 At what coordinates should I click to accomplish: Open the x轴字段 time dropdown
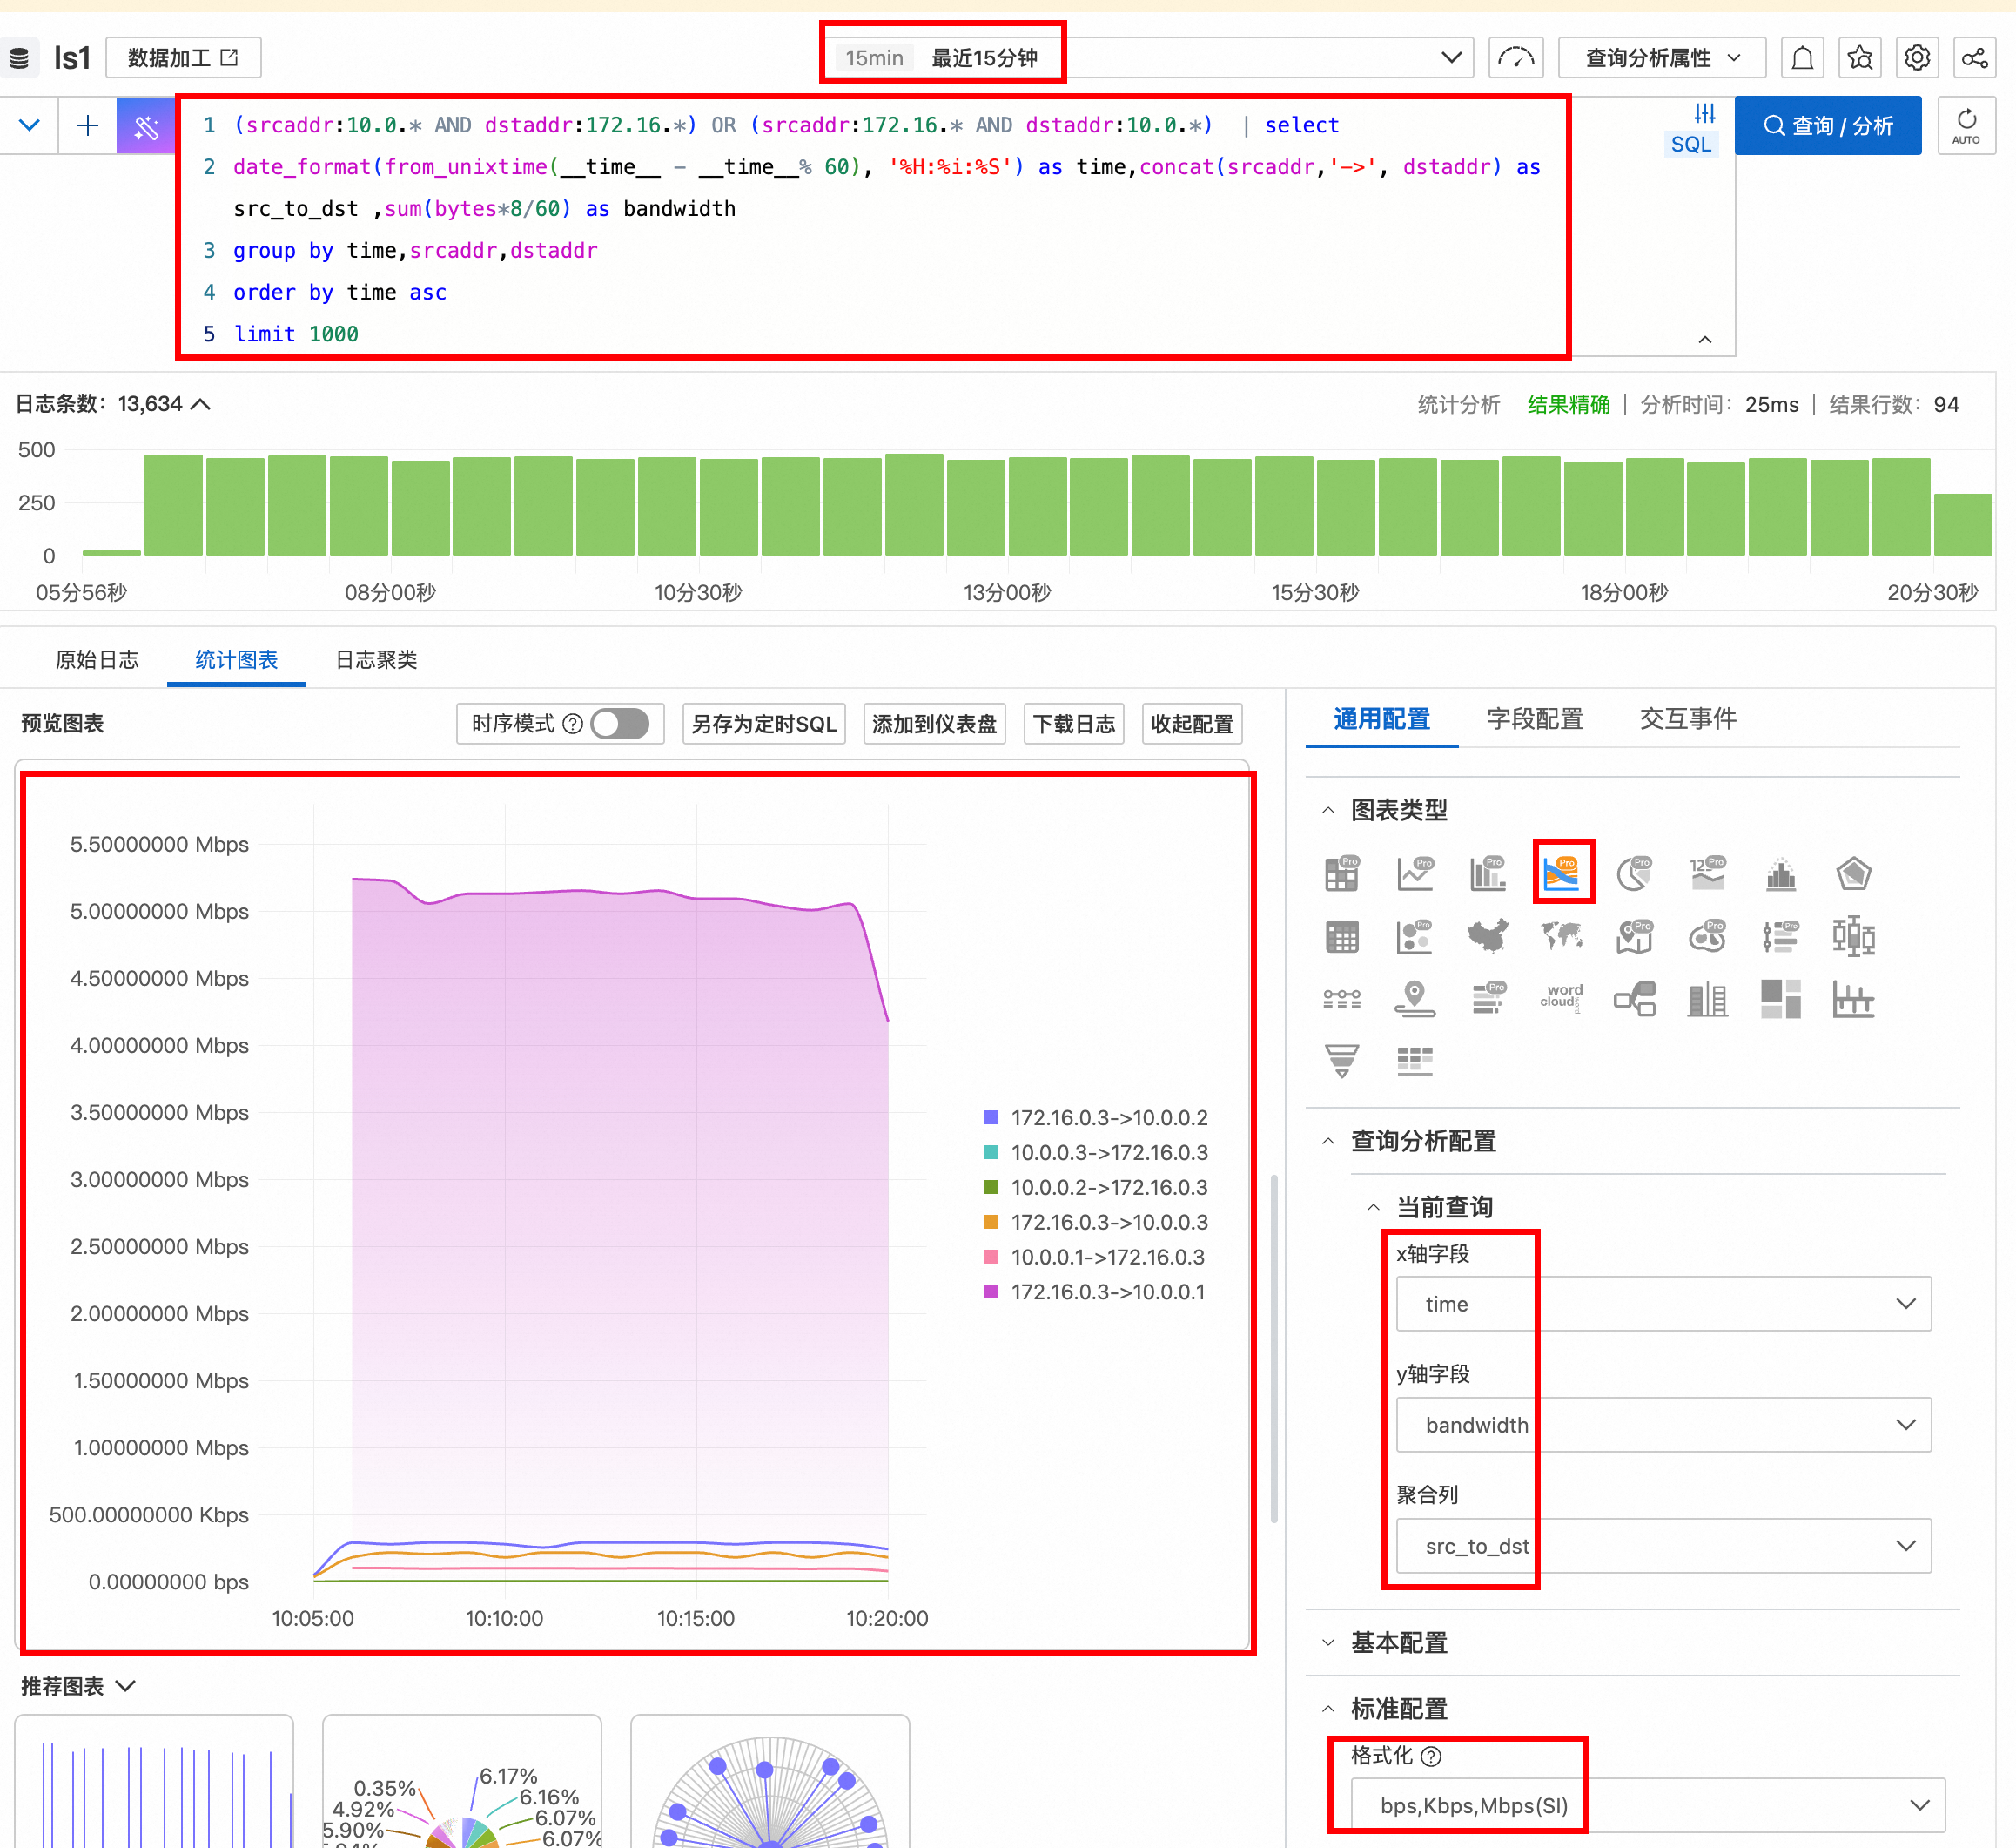click(1663, 1304)
